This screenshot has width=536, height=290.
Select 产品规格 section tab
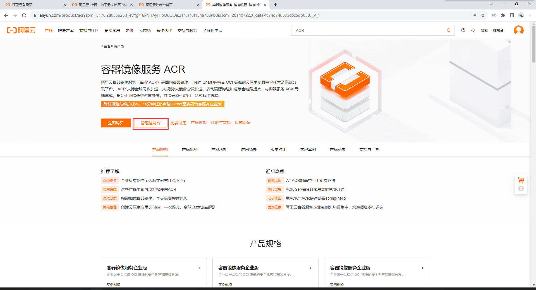[x=160, y=149]
